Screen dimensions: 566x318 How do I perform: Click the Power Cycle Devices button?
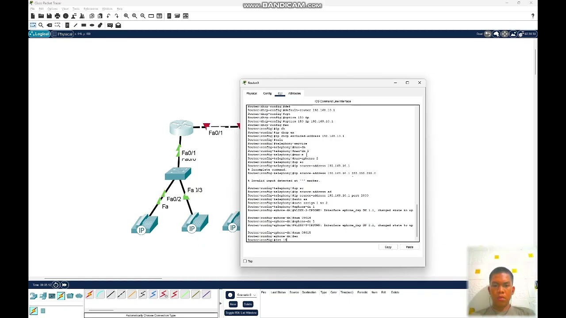(56, 285)
